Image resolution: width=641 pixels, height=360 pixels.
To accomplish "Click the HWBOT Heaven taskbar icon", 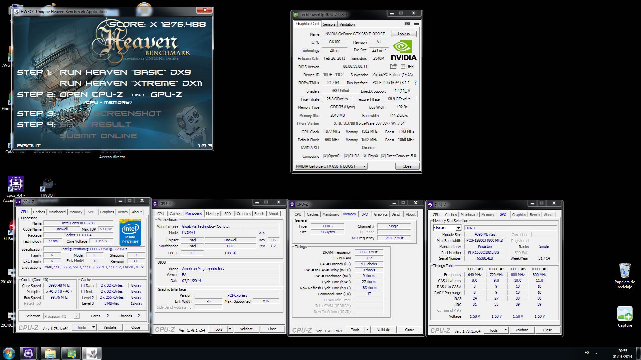I will [92, 353].
